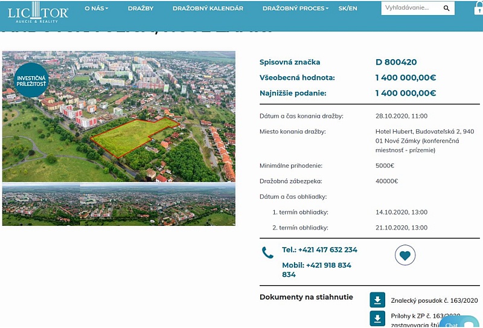Select the first panorama thumbnail below photo

click(x=41, y=205)
